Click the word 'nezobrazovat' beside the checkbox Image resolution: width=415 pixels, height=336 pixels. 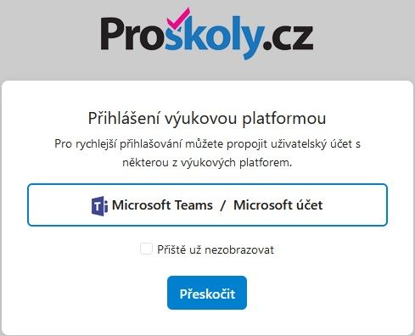[x=239, y=250]
